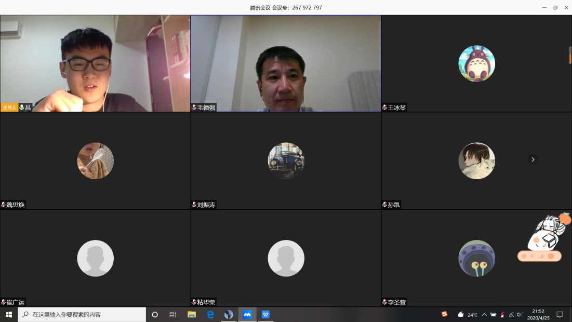Launch Microsoft Edge from the taskbar

pos(210,315)
